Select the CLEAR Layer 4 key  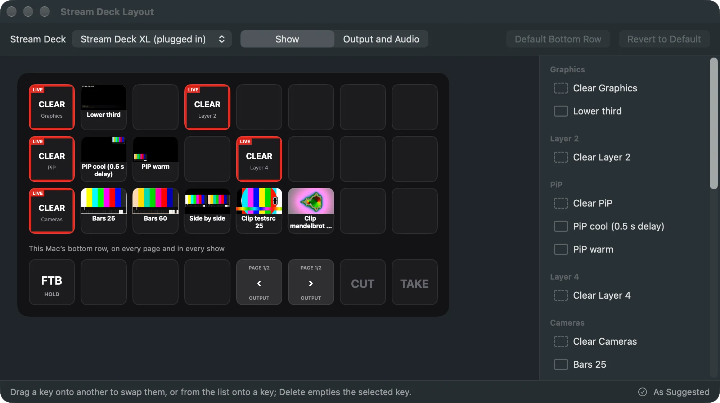coord(259,159)
